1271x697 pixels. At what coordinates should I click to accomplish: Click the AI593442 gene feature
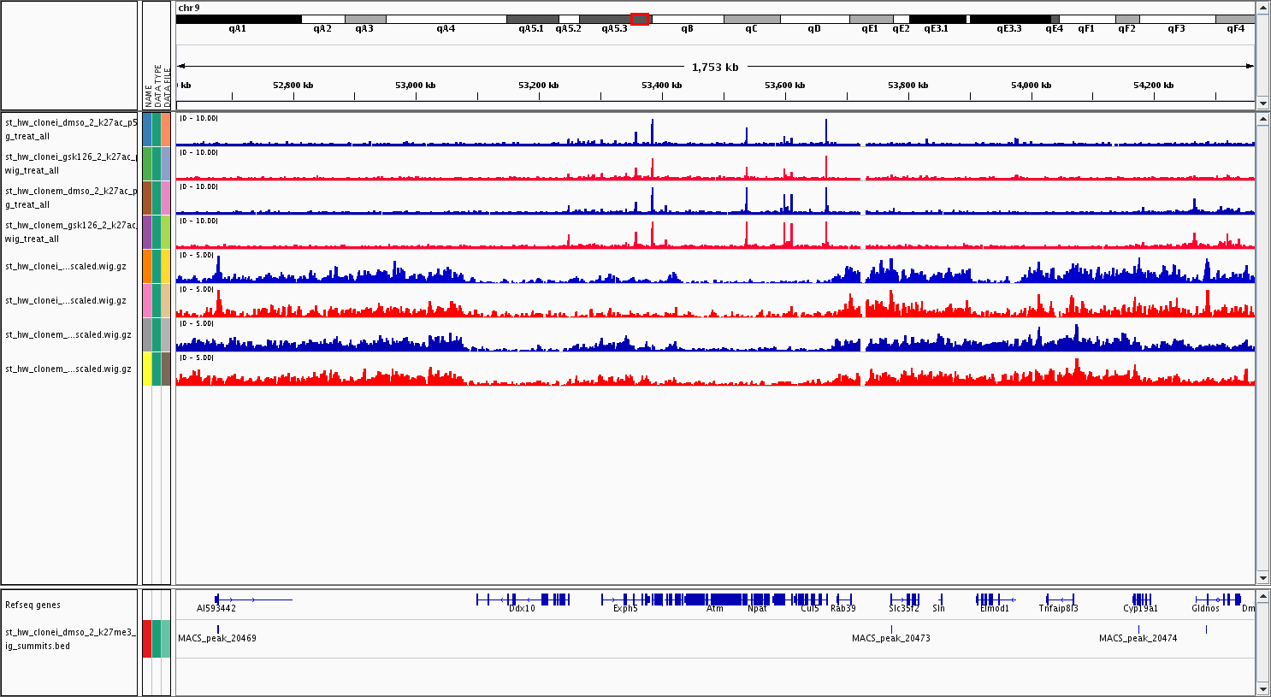pos(217,600)
